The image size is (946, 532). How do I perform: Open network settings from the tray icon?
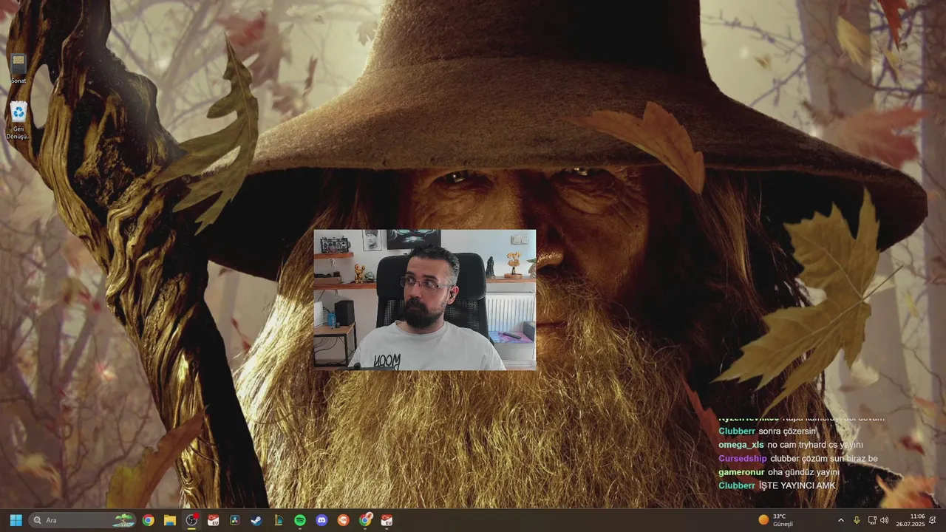click(872, 520)
